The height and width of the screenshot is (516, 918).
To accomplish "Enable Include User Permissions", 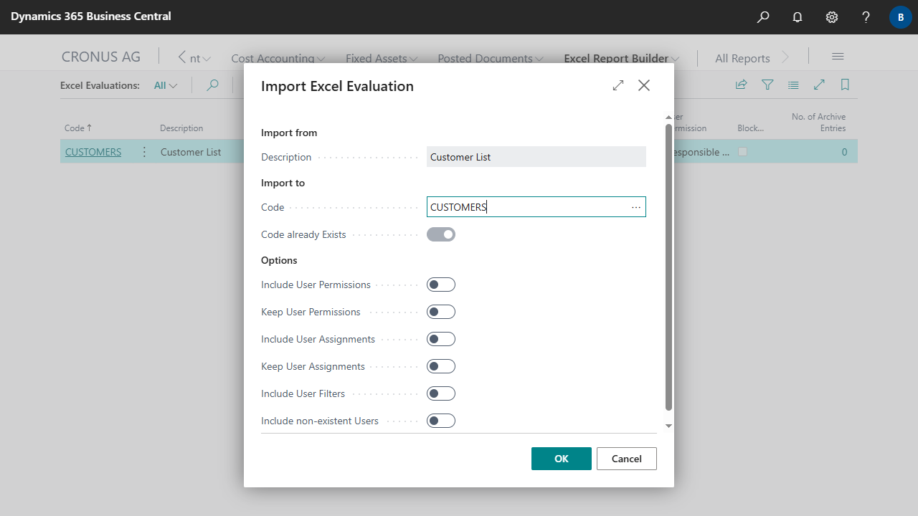I will click(440, 284).
